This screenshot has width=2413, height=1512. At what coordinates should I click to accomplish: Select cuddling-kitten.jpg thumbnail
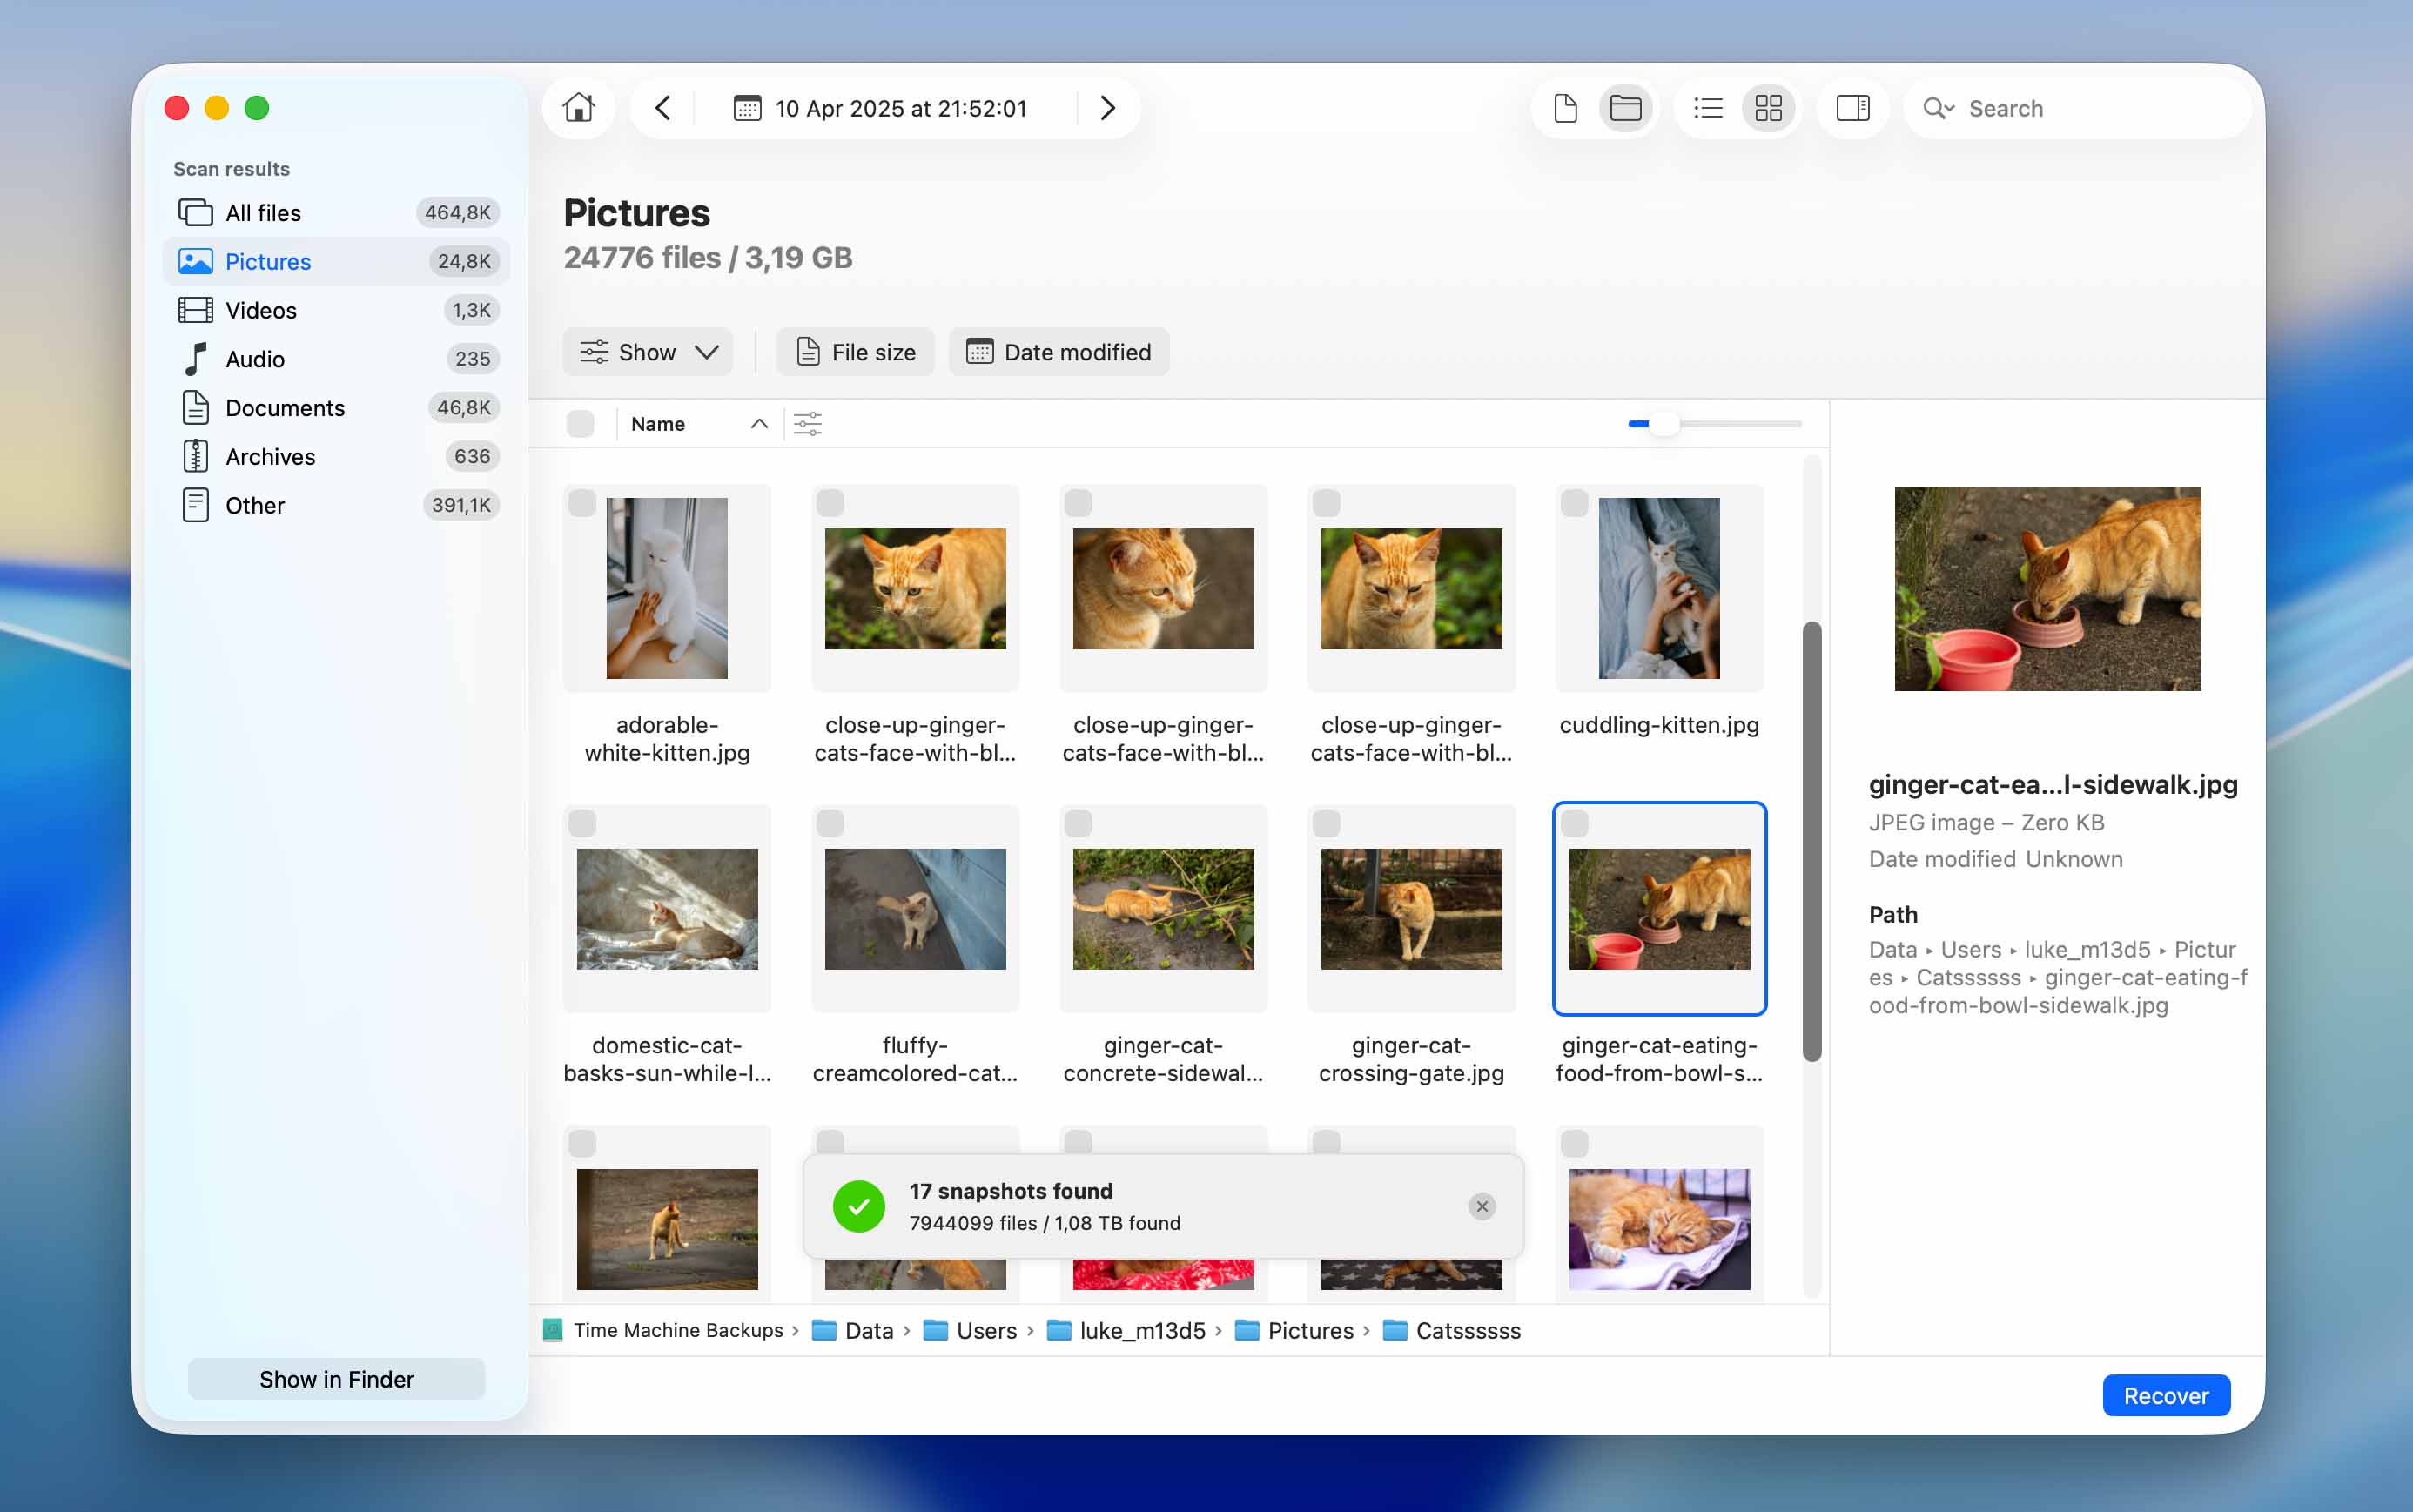(1659, 588)
